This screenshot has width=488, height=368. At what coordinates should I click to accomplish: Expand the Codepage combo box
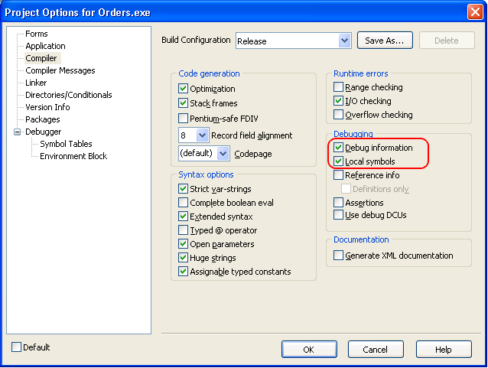pos(223,154)
